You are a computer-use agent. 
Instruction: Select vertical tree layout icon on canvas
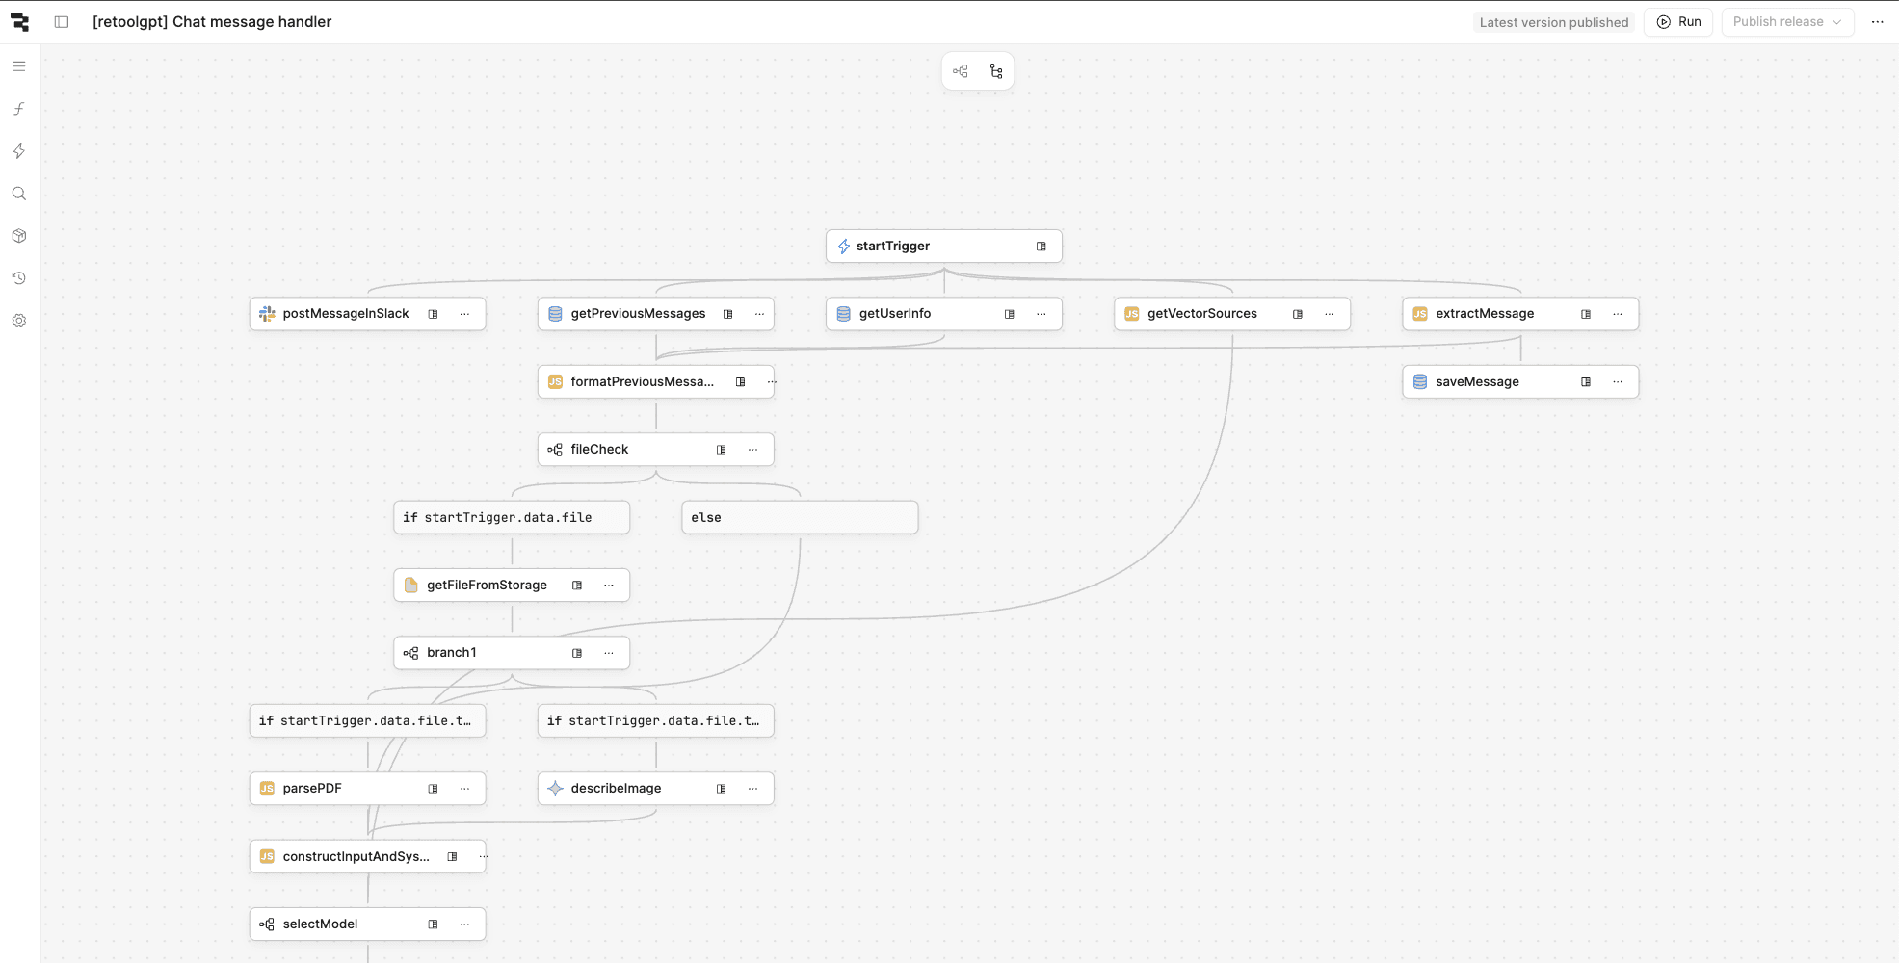pyautogui.click(x=996, y=71)
